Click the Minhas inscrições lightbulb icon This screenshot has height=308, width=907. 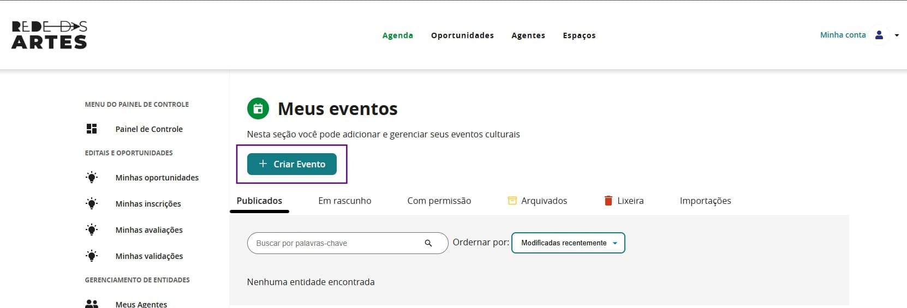[92, 203]
